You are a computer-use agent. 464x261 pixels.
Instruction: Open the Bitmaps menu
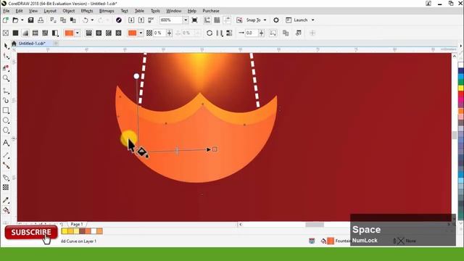[x=107, y=11]
